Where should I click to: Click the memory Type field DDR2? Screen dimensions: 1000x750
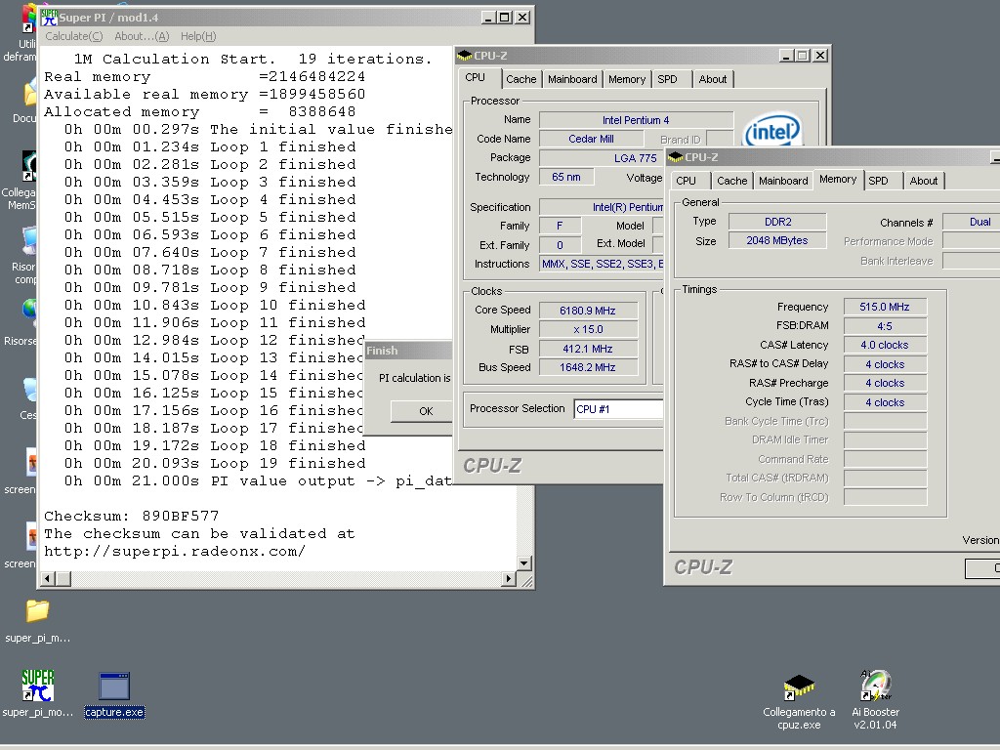pyautogui.click(x=777, y=222)
